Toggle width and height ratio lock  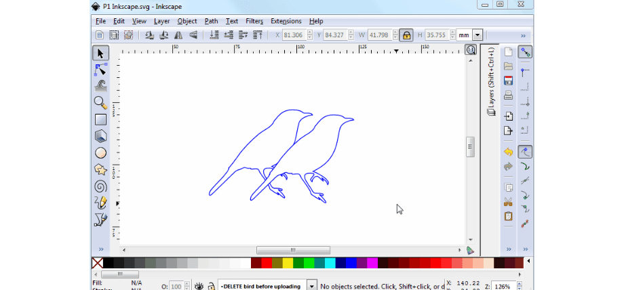(x=406, y=35)
